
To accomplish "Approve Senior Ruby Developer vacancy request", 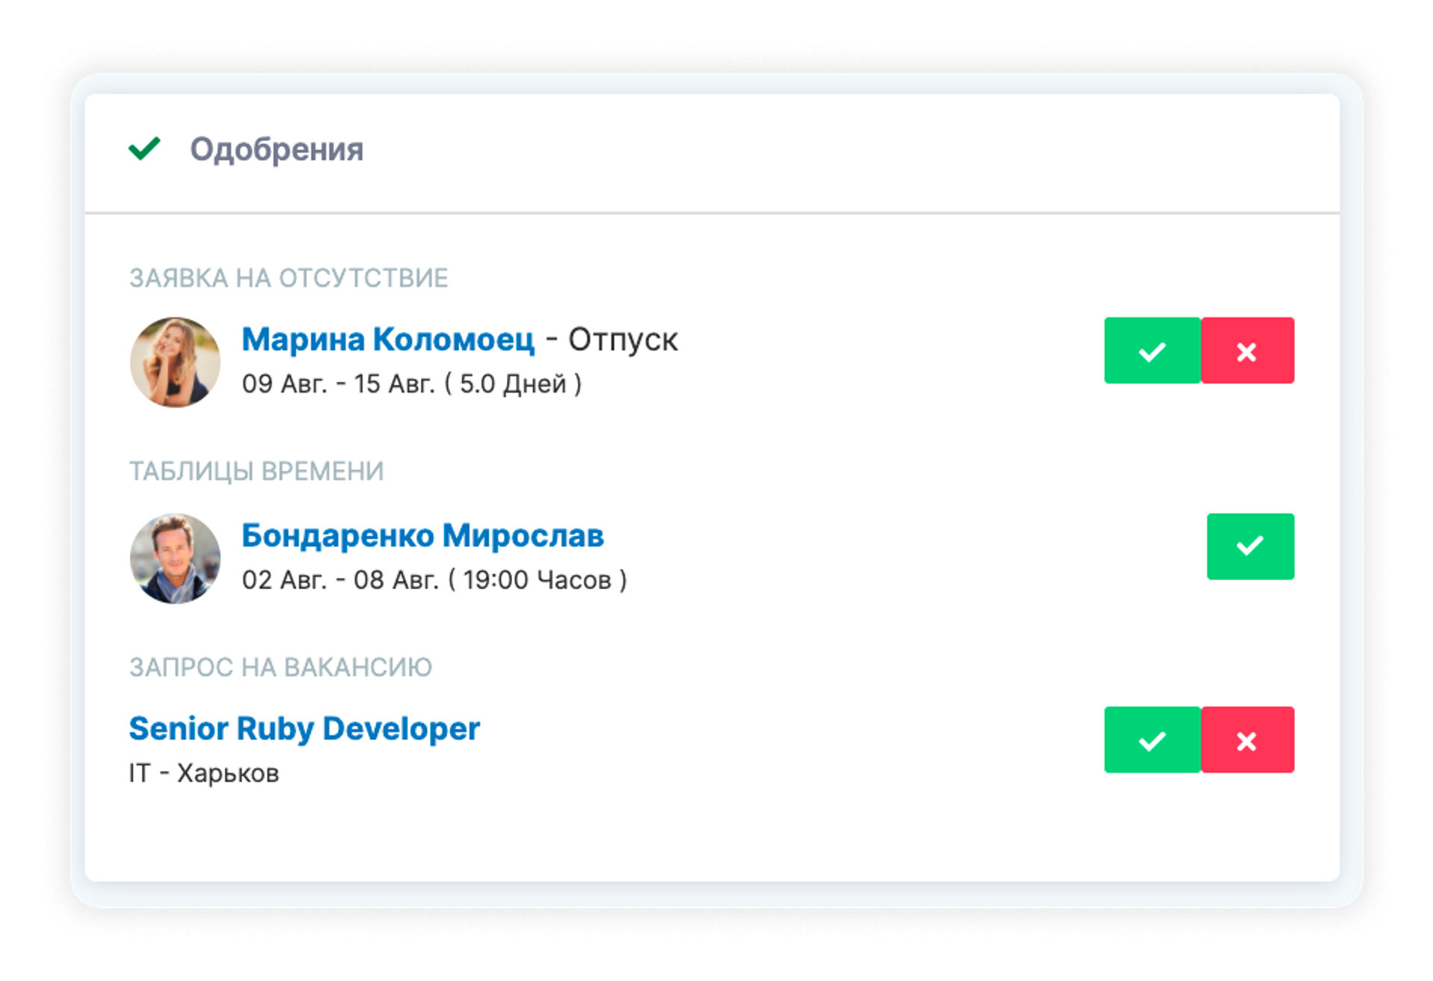I will 1152,740.
